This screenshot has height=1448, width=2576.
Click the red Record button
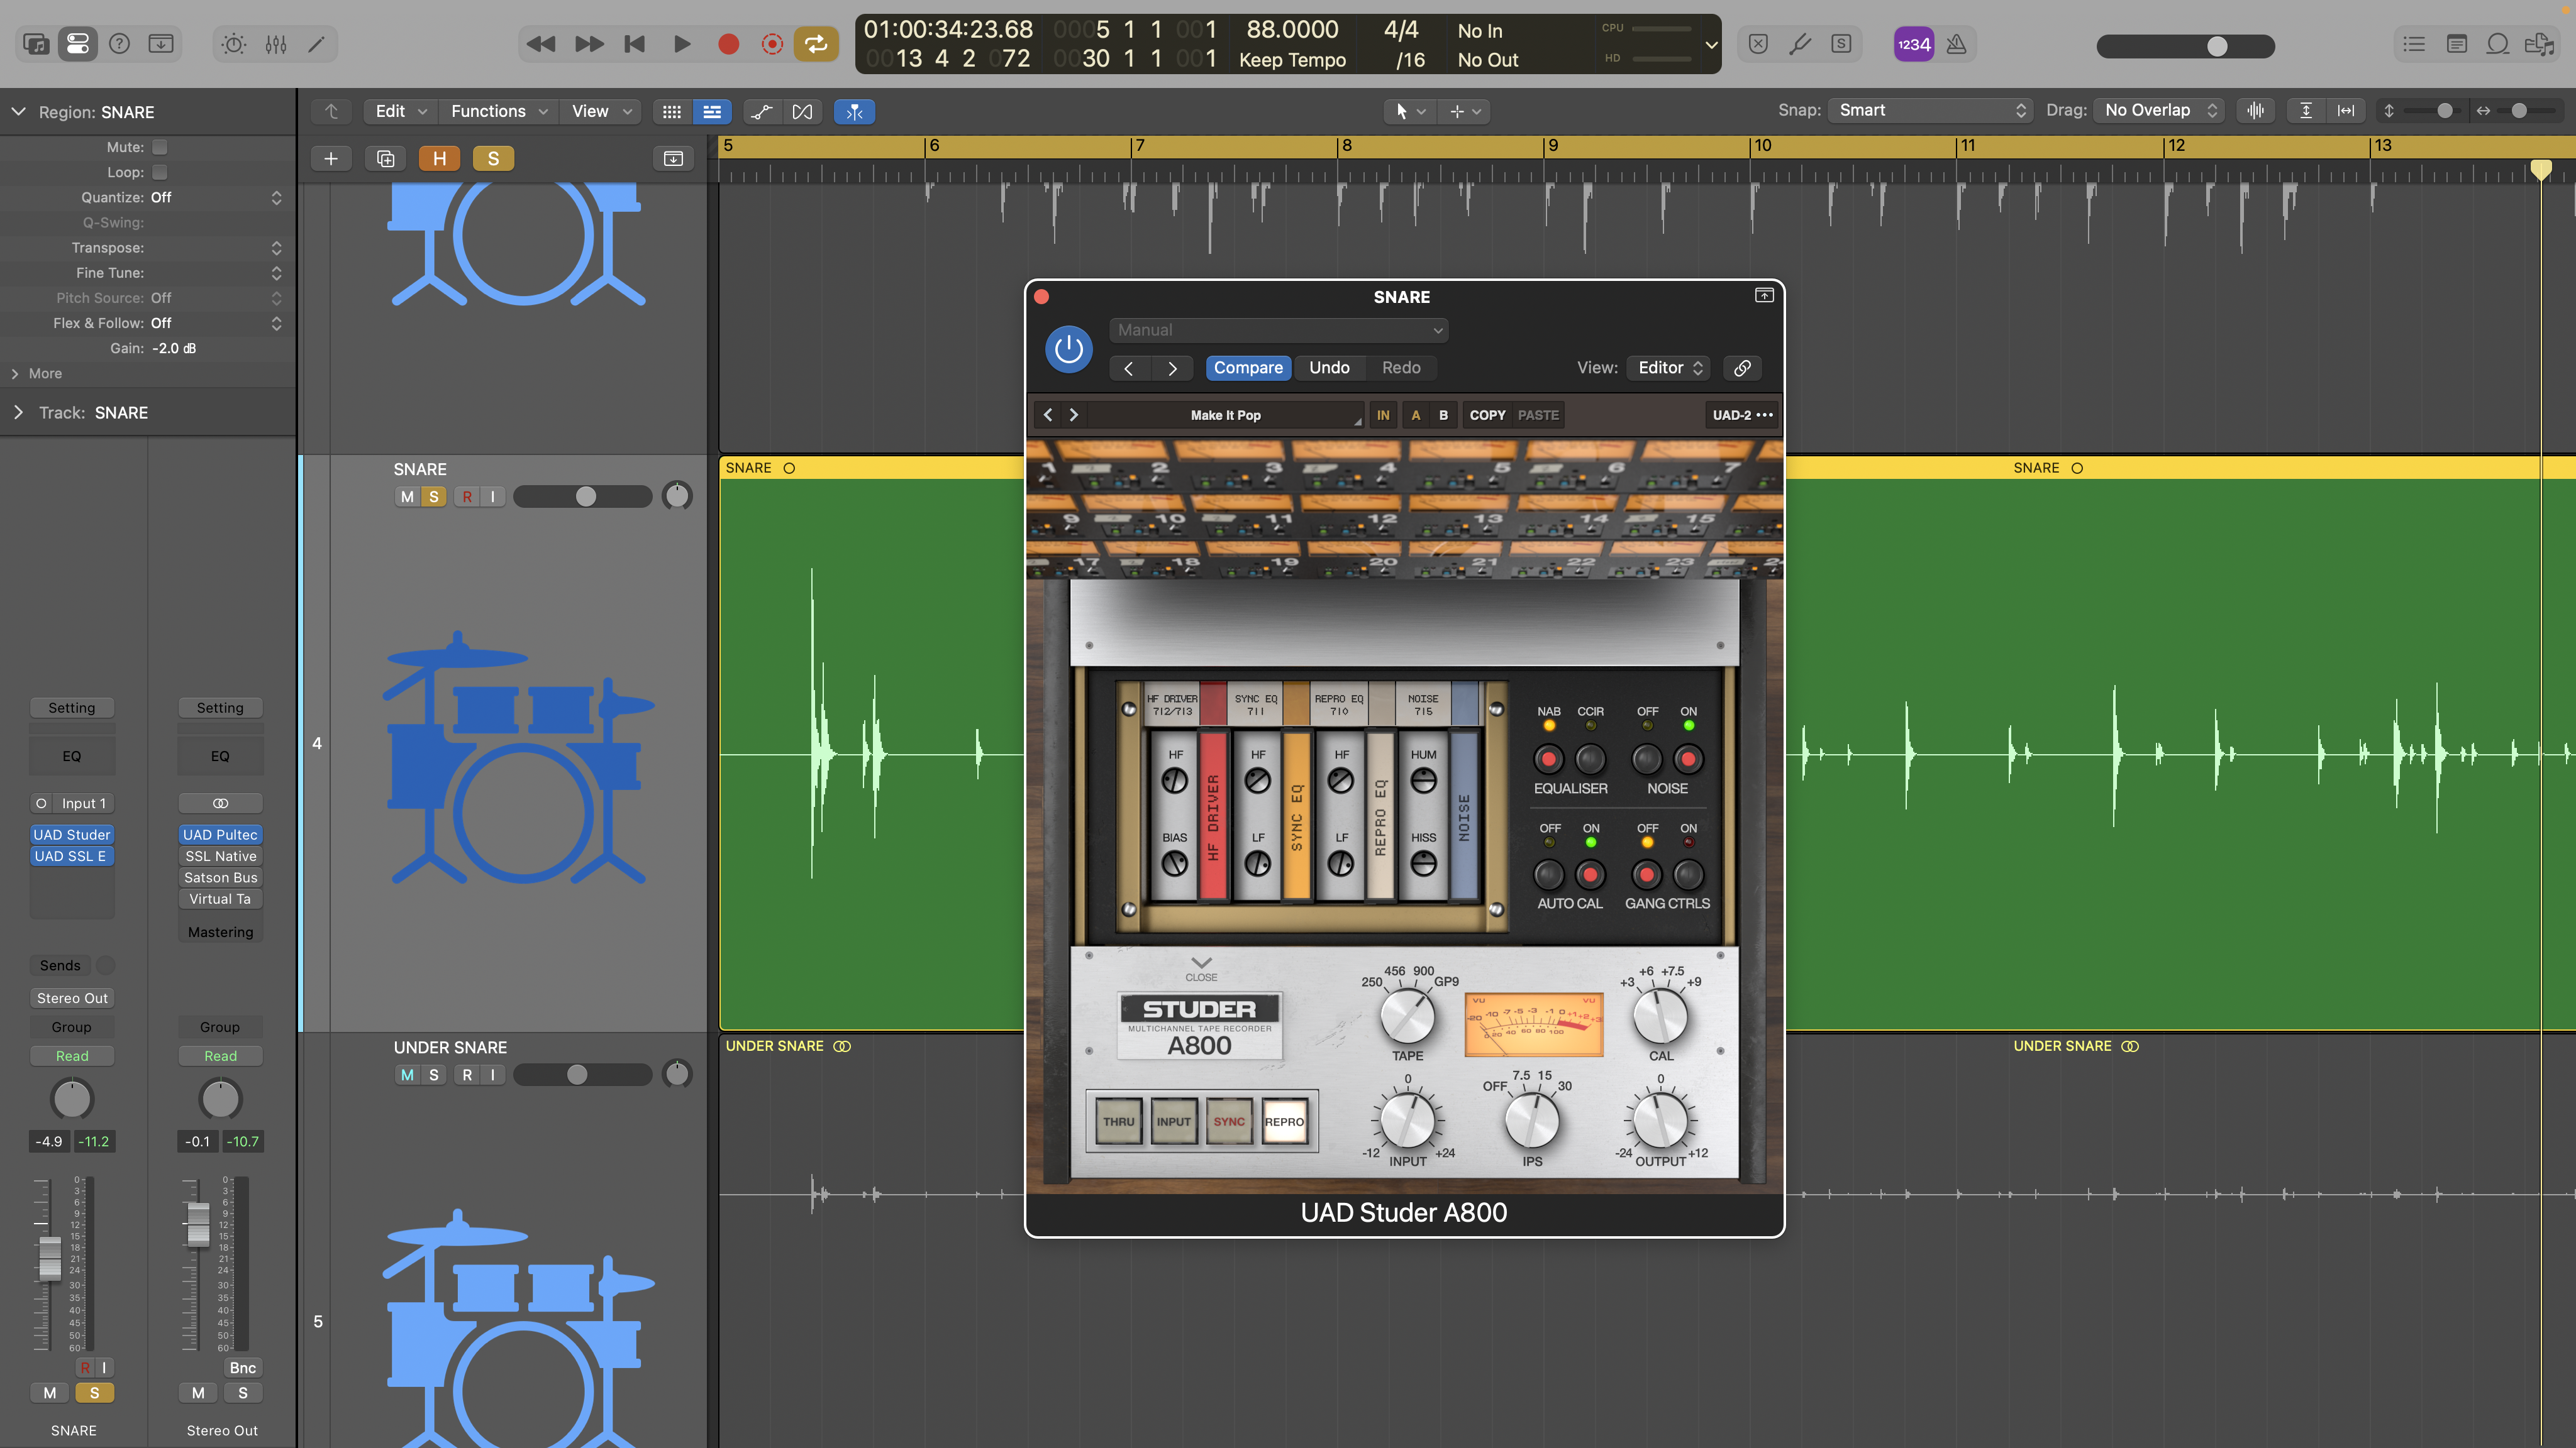[728, 44]
